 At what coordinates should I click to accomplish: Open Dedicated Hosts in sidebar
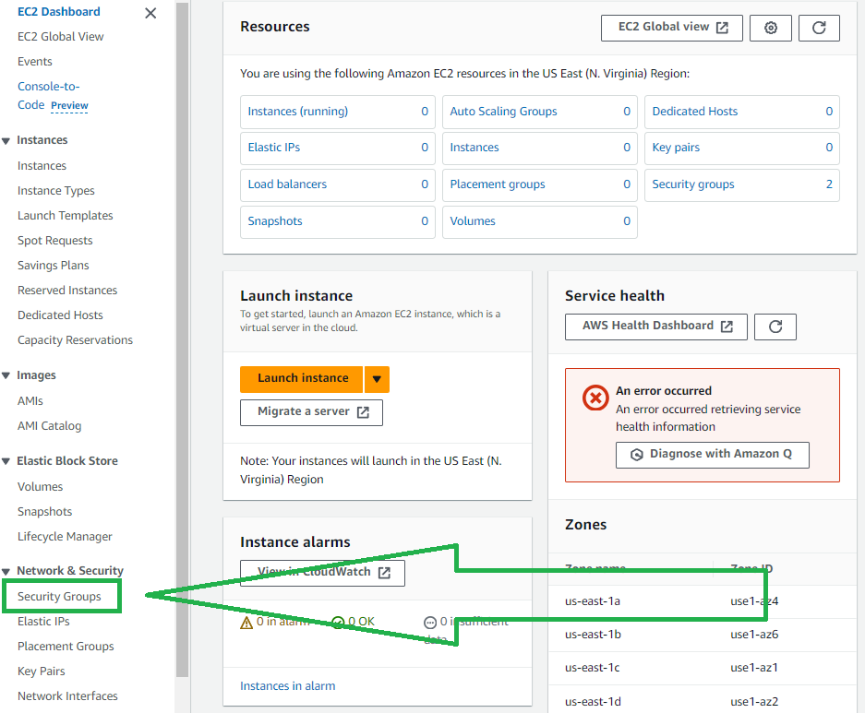60,315
